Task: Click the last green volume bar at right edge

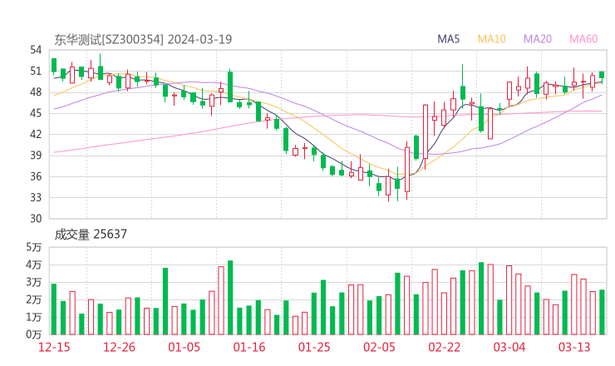Action: (x=602, y=312)
